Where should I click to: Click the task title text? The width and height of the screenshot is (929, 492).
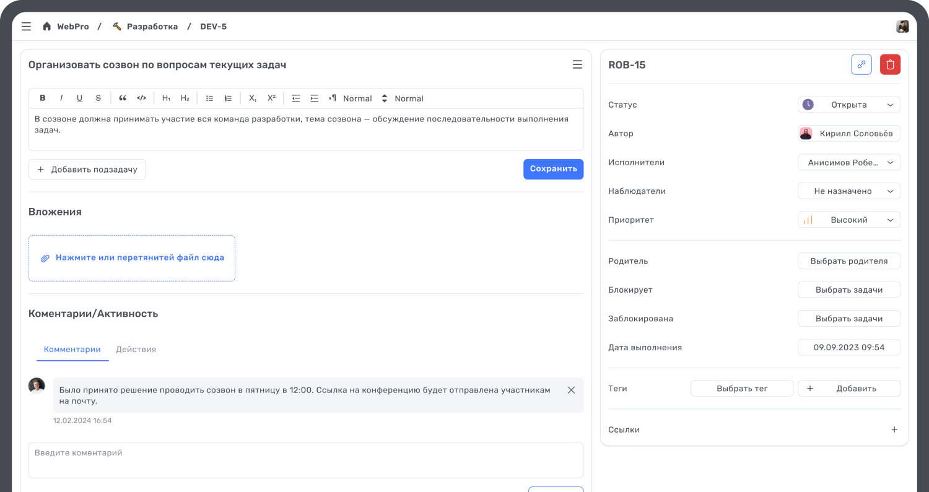click(157, 65)
